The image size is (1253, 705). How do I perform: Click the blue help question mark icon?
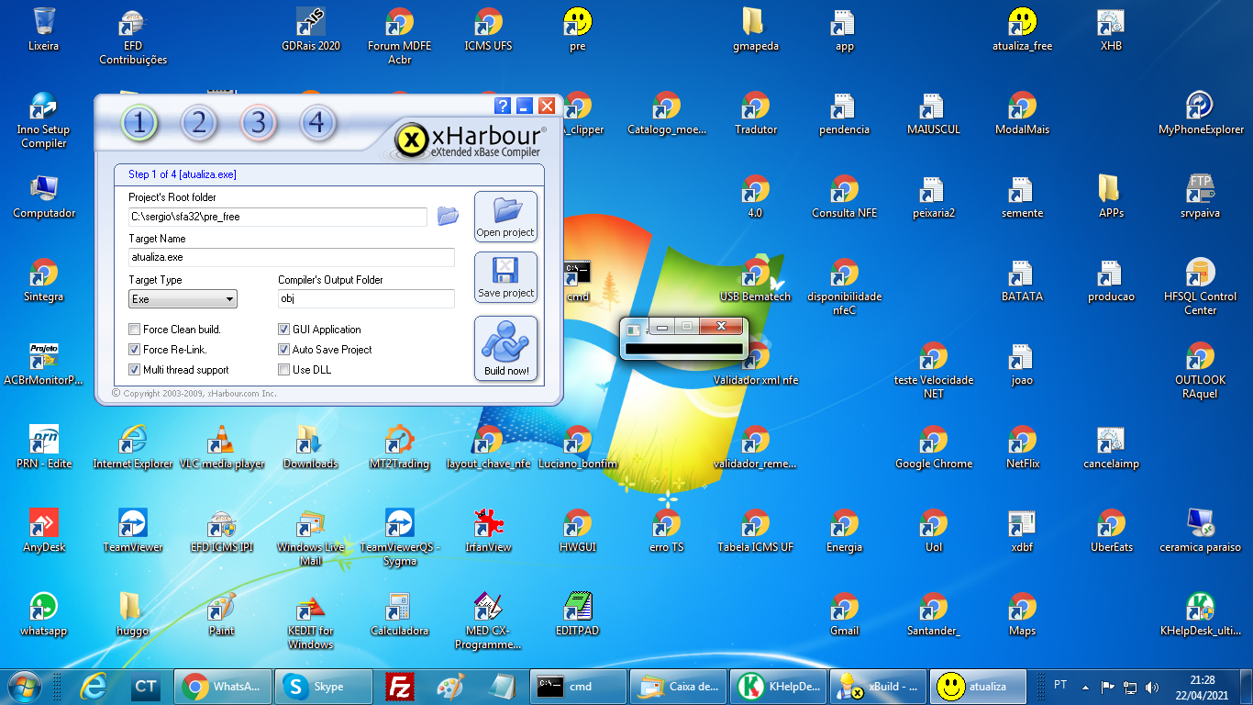point(502,106)
